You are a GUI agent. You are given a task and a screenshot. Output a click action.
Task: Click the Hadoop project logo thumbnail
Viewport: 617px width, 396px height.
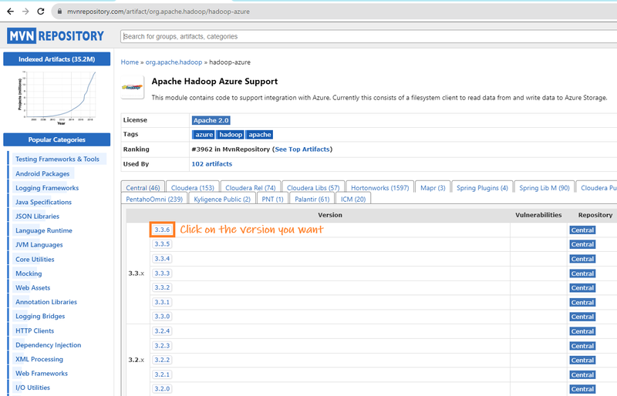pyautogui.click(x=132, y=87)
